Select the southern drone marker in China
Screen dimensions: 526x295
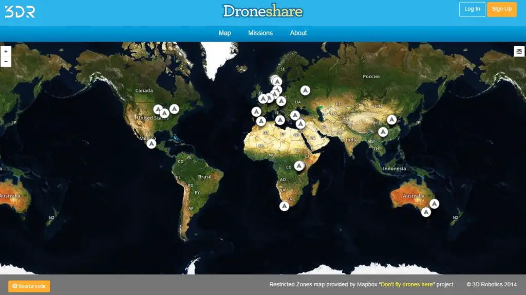[383, 132]
